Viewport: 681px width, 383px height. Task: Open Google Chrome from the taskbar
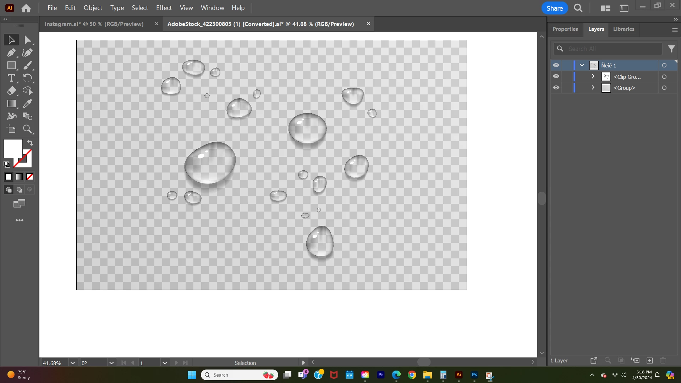point(412,375)
